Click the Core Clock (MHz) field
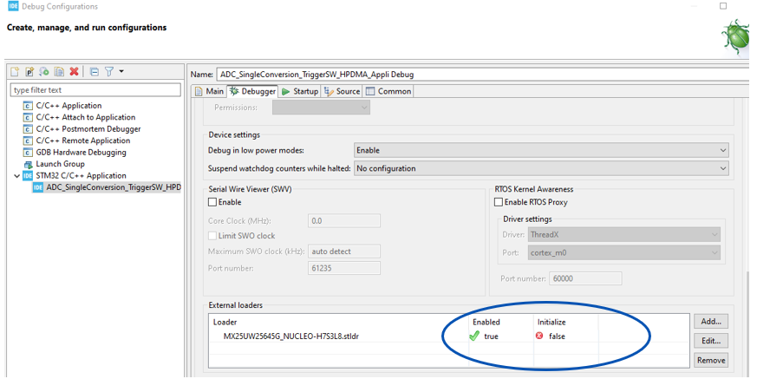This screenshot has height=392, width=770. point(343,221)
